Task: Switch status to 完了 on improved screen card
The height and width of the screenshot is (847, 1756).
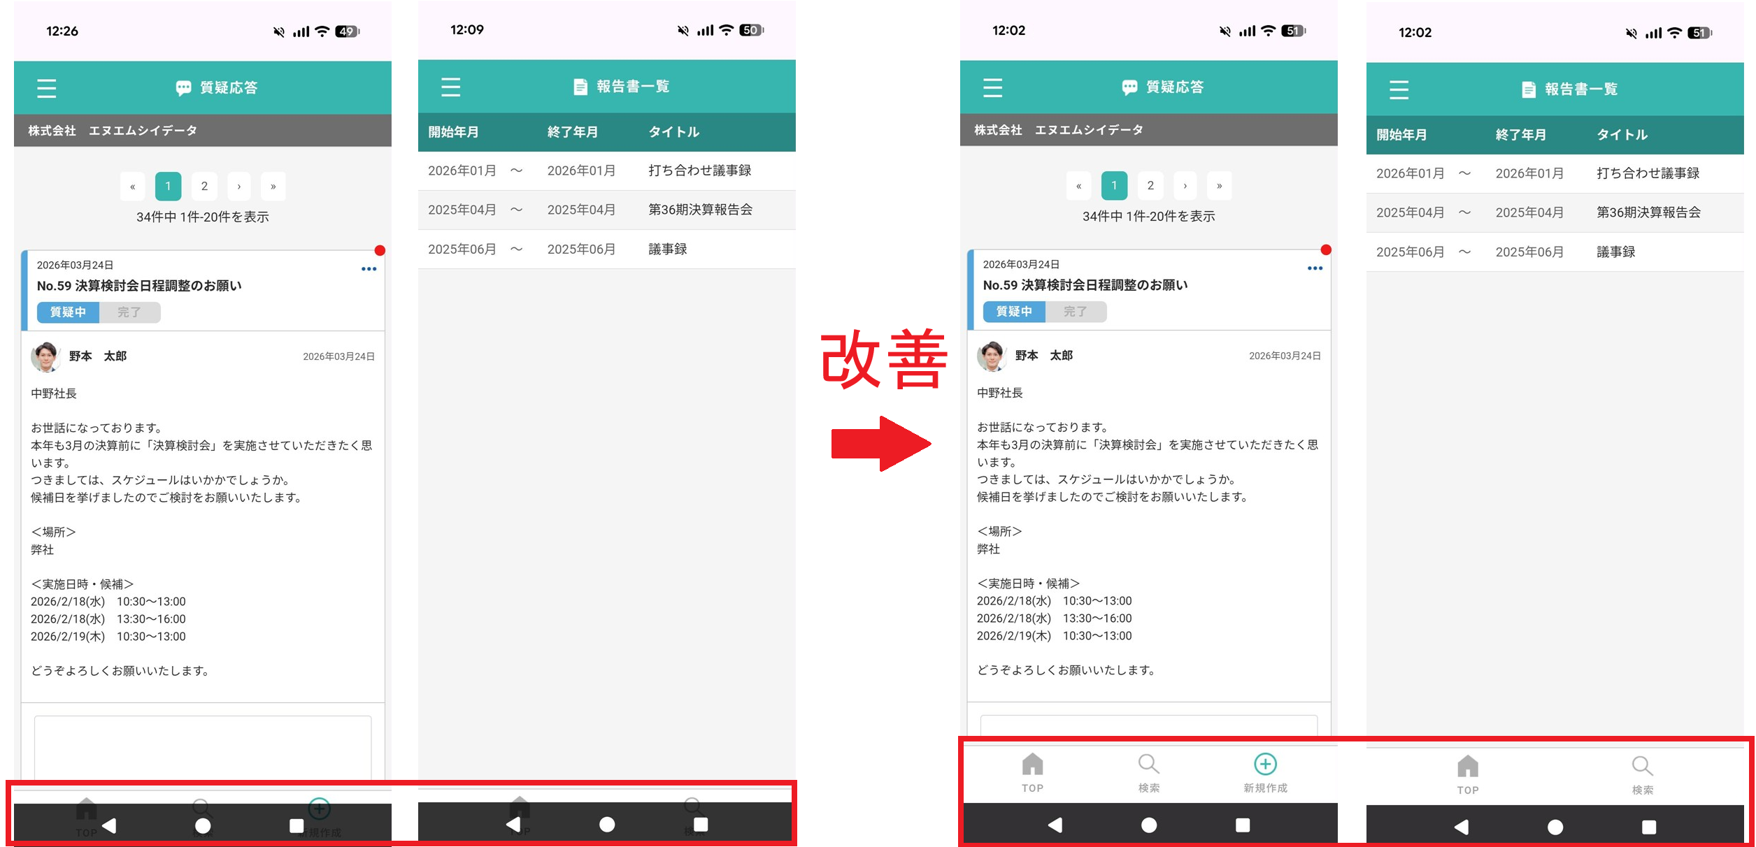Action: (x=1076, y=312)
